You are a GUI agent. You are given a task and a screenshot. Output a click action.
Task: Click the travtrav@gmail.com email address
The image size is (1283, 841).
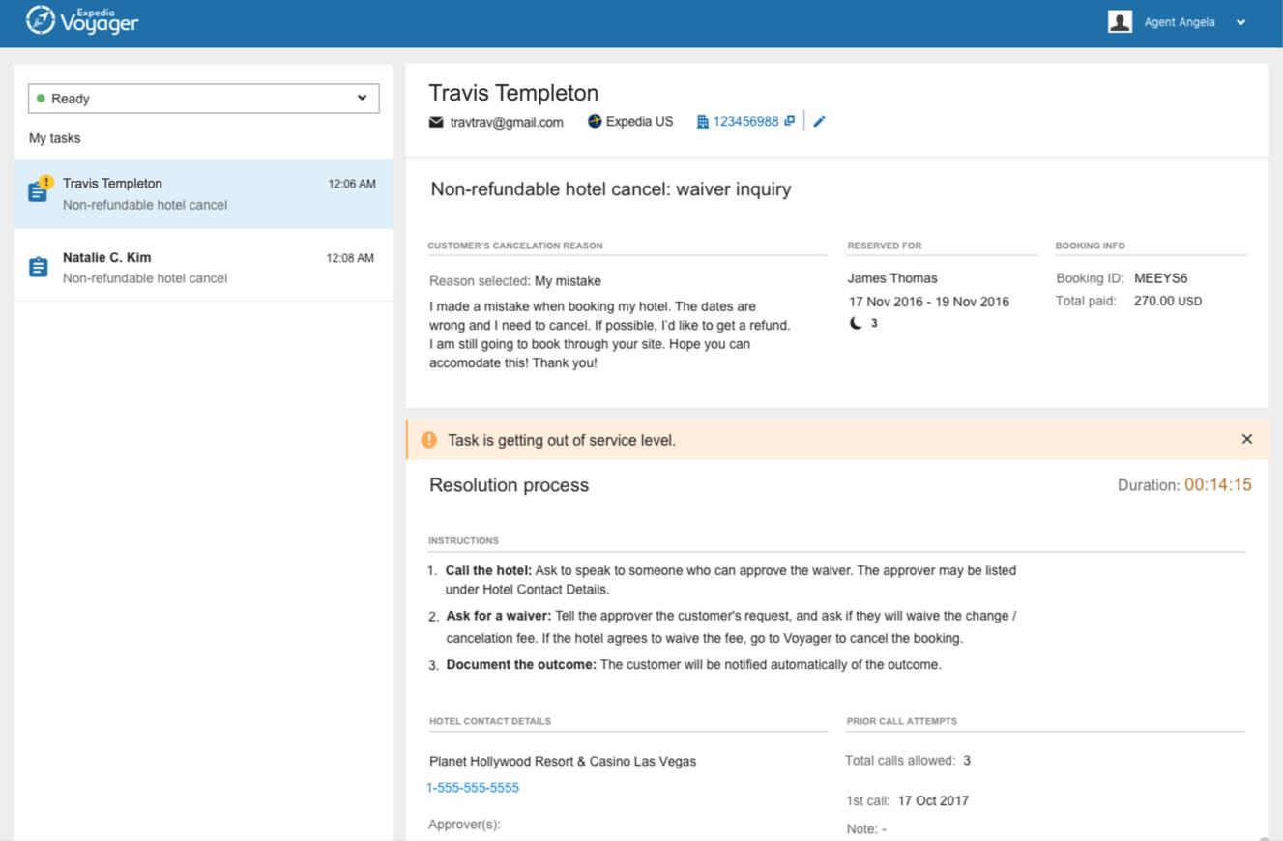507,122
